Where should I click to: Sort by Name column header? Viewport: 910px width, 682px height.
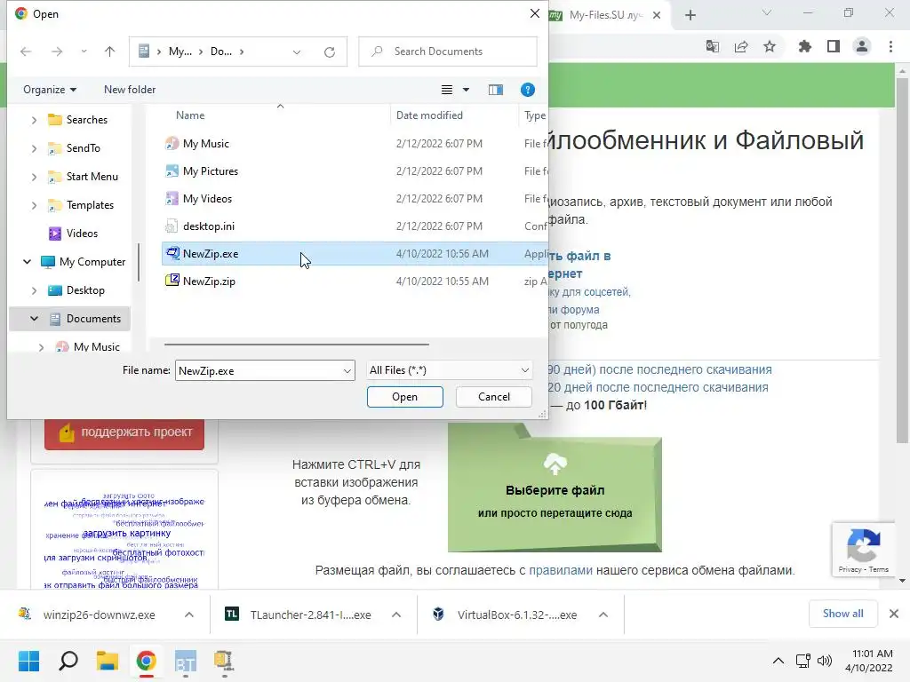point(190,115)
